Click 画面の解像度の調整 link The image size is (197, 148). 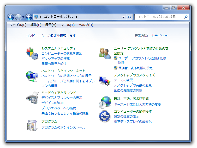128,91
